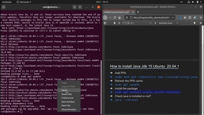Click the Refresh the PPA cache text

point(129,81)
